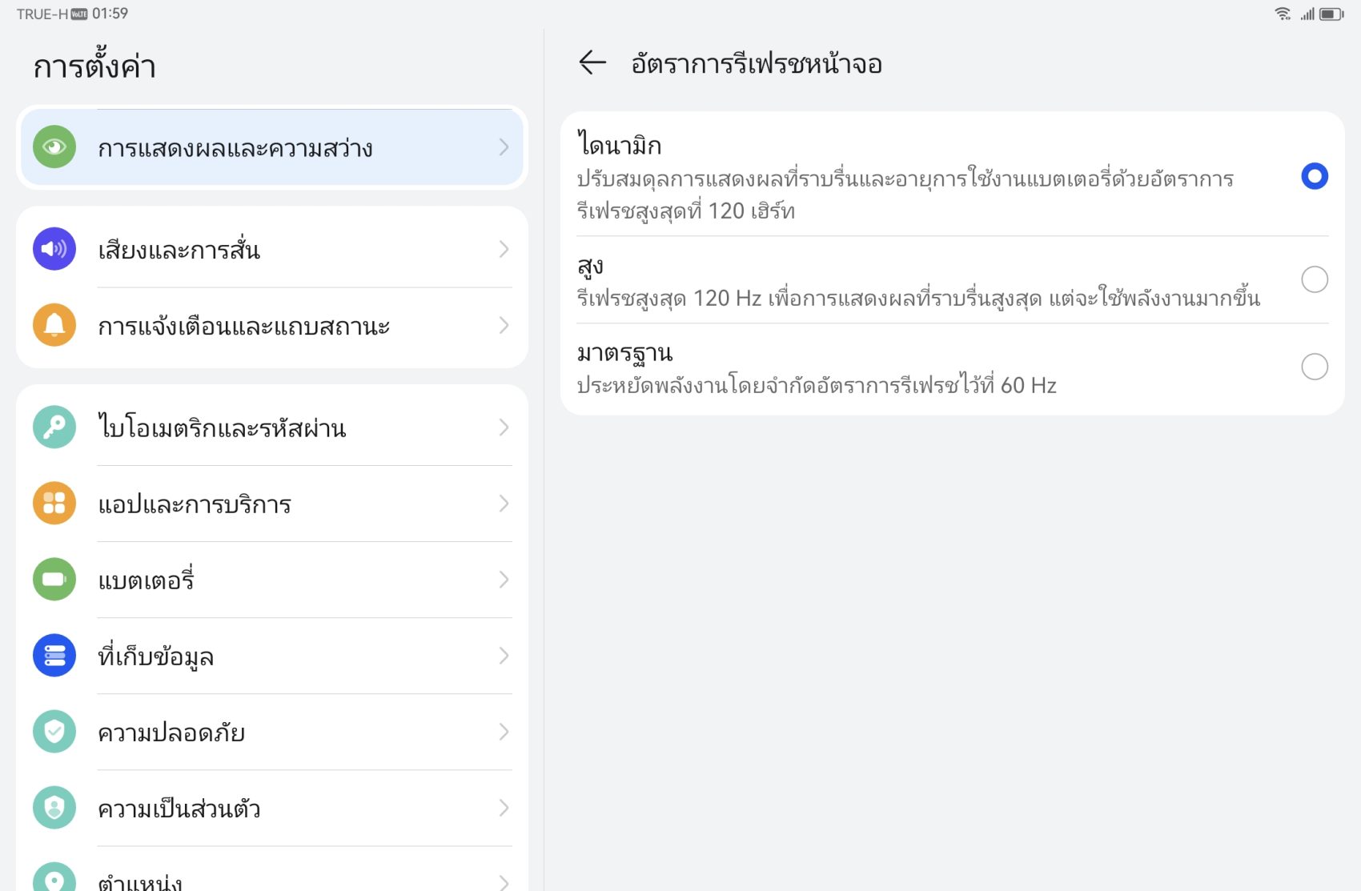1361x891 pixels.
Task: Expand chevron on แบตเตอรี่ row
Action: click(x=504, y=579)
